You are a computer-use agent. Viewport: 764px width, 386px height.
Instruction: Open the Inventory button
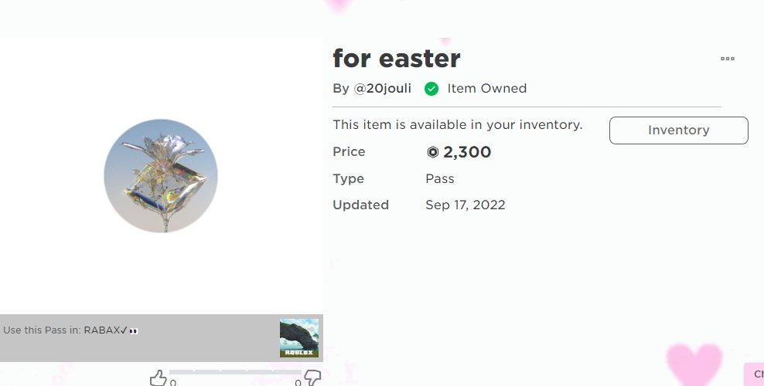pyautogui.click(x=679, y=130)
